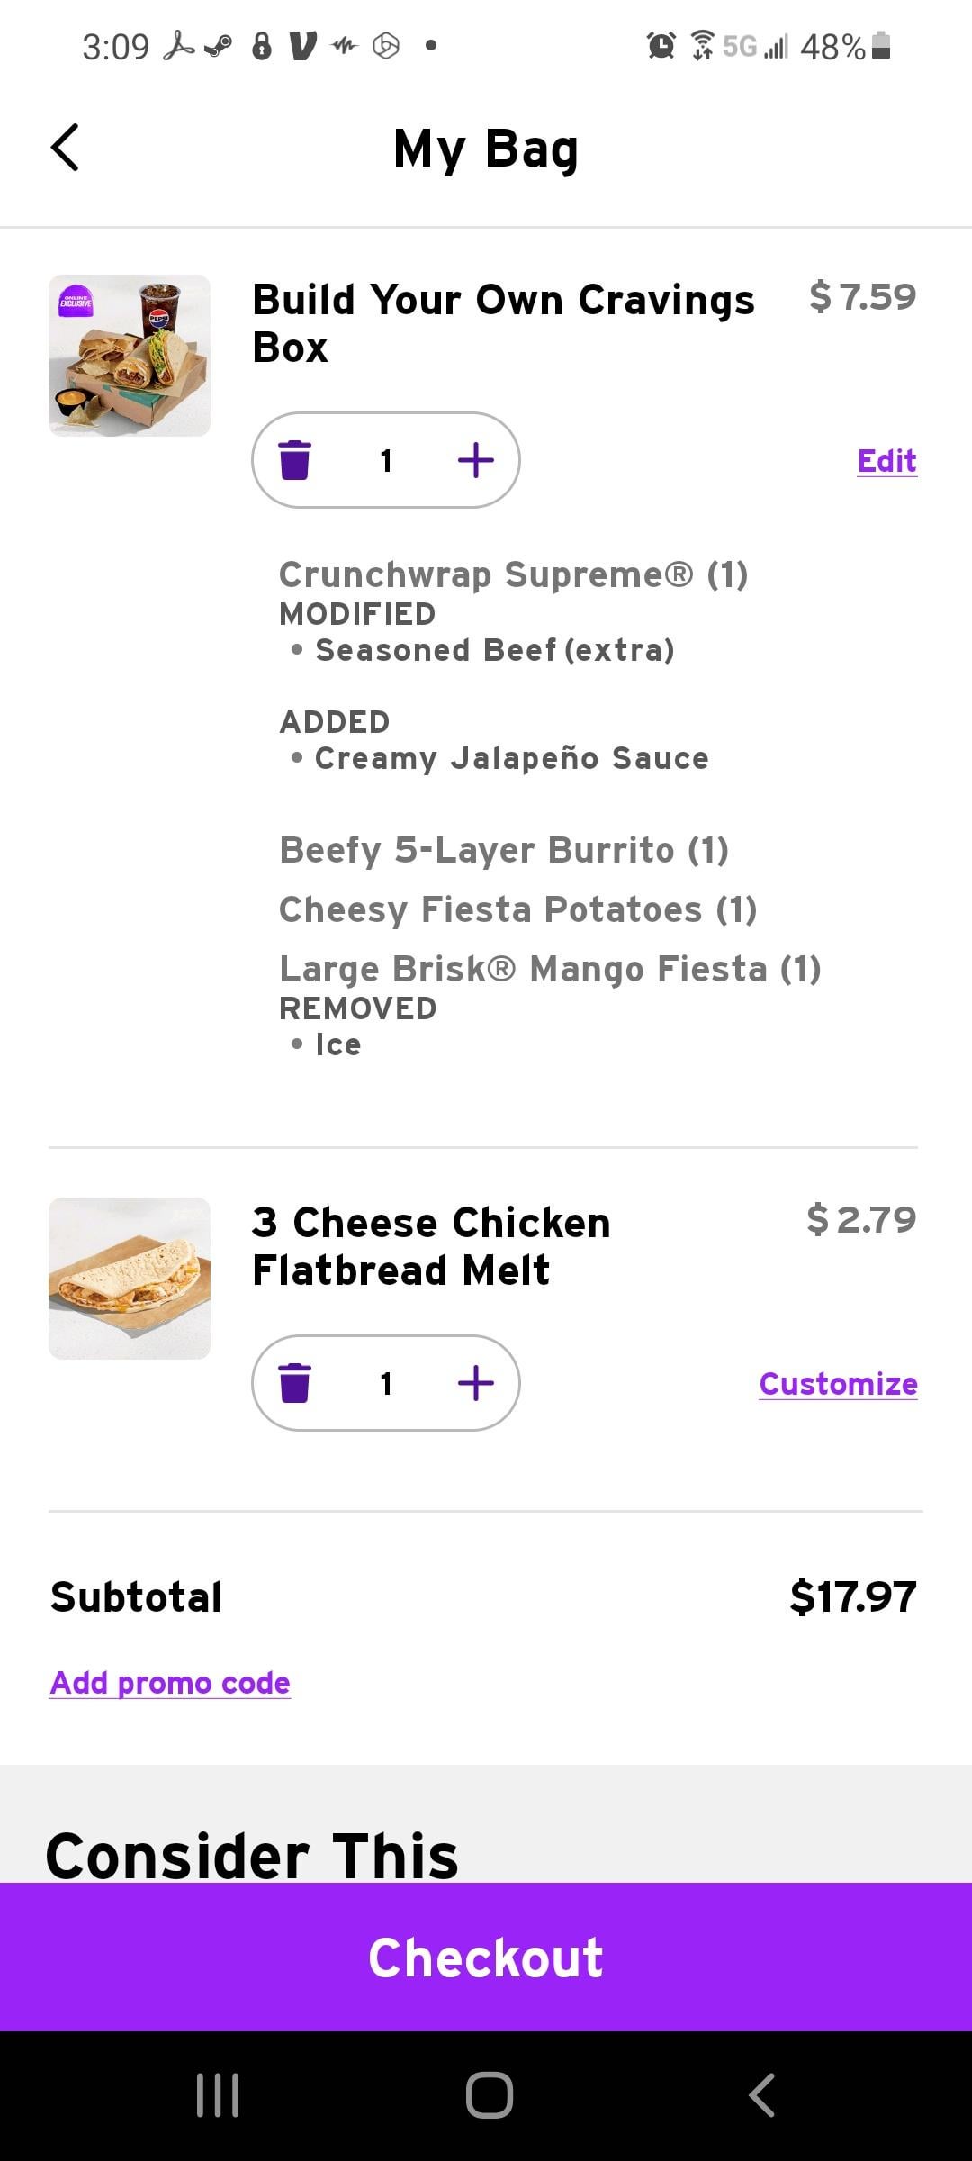Increase Cravings Box quantity with plus
The height and width of the screenshot is (2161, 972).
click(475, 460)
